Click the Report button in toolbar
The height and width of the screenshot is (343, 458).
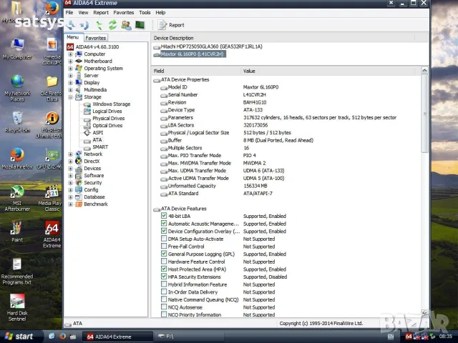(x=171, y=25)
